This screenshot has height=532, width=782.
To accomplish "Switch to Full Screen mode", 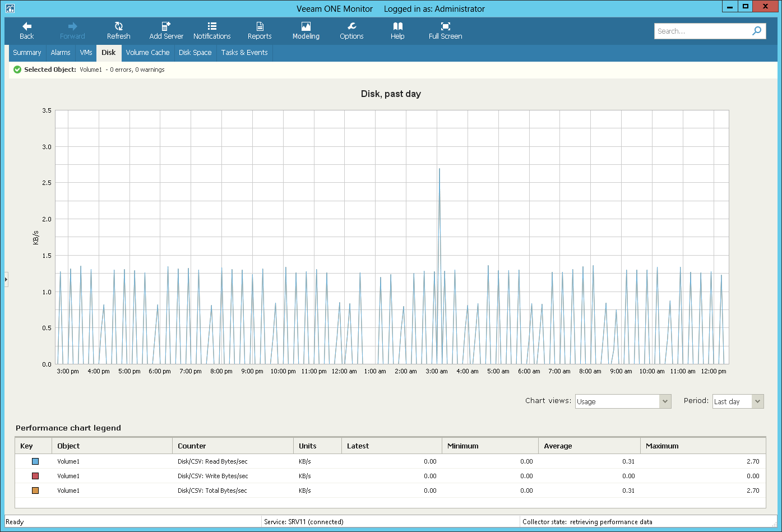I will pos(445,31).
